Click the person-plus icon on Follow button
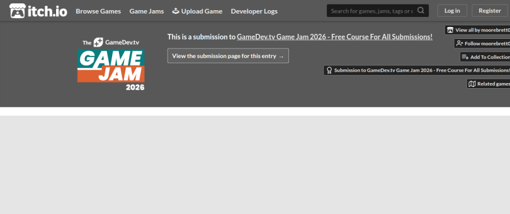The width and height of the screenshot is (510, 214). pyautogui.click(x=460, y=43)
